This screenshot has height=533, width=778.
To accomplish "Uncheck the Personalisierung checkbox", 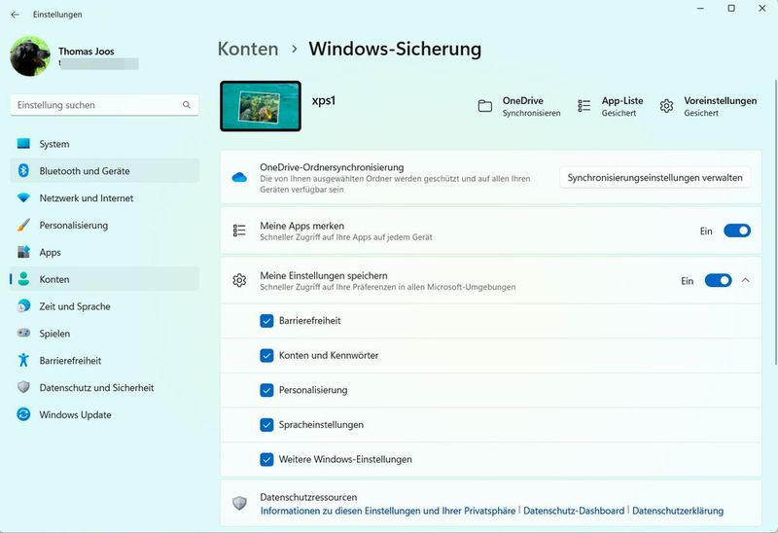I will pos(266,390).
